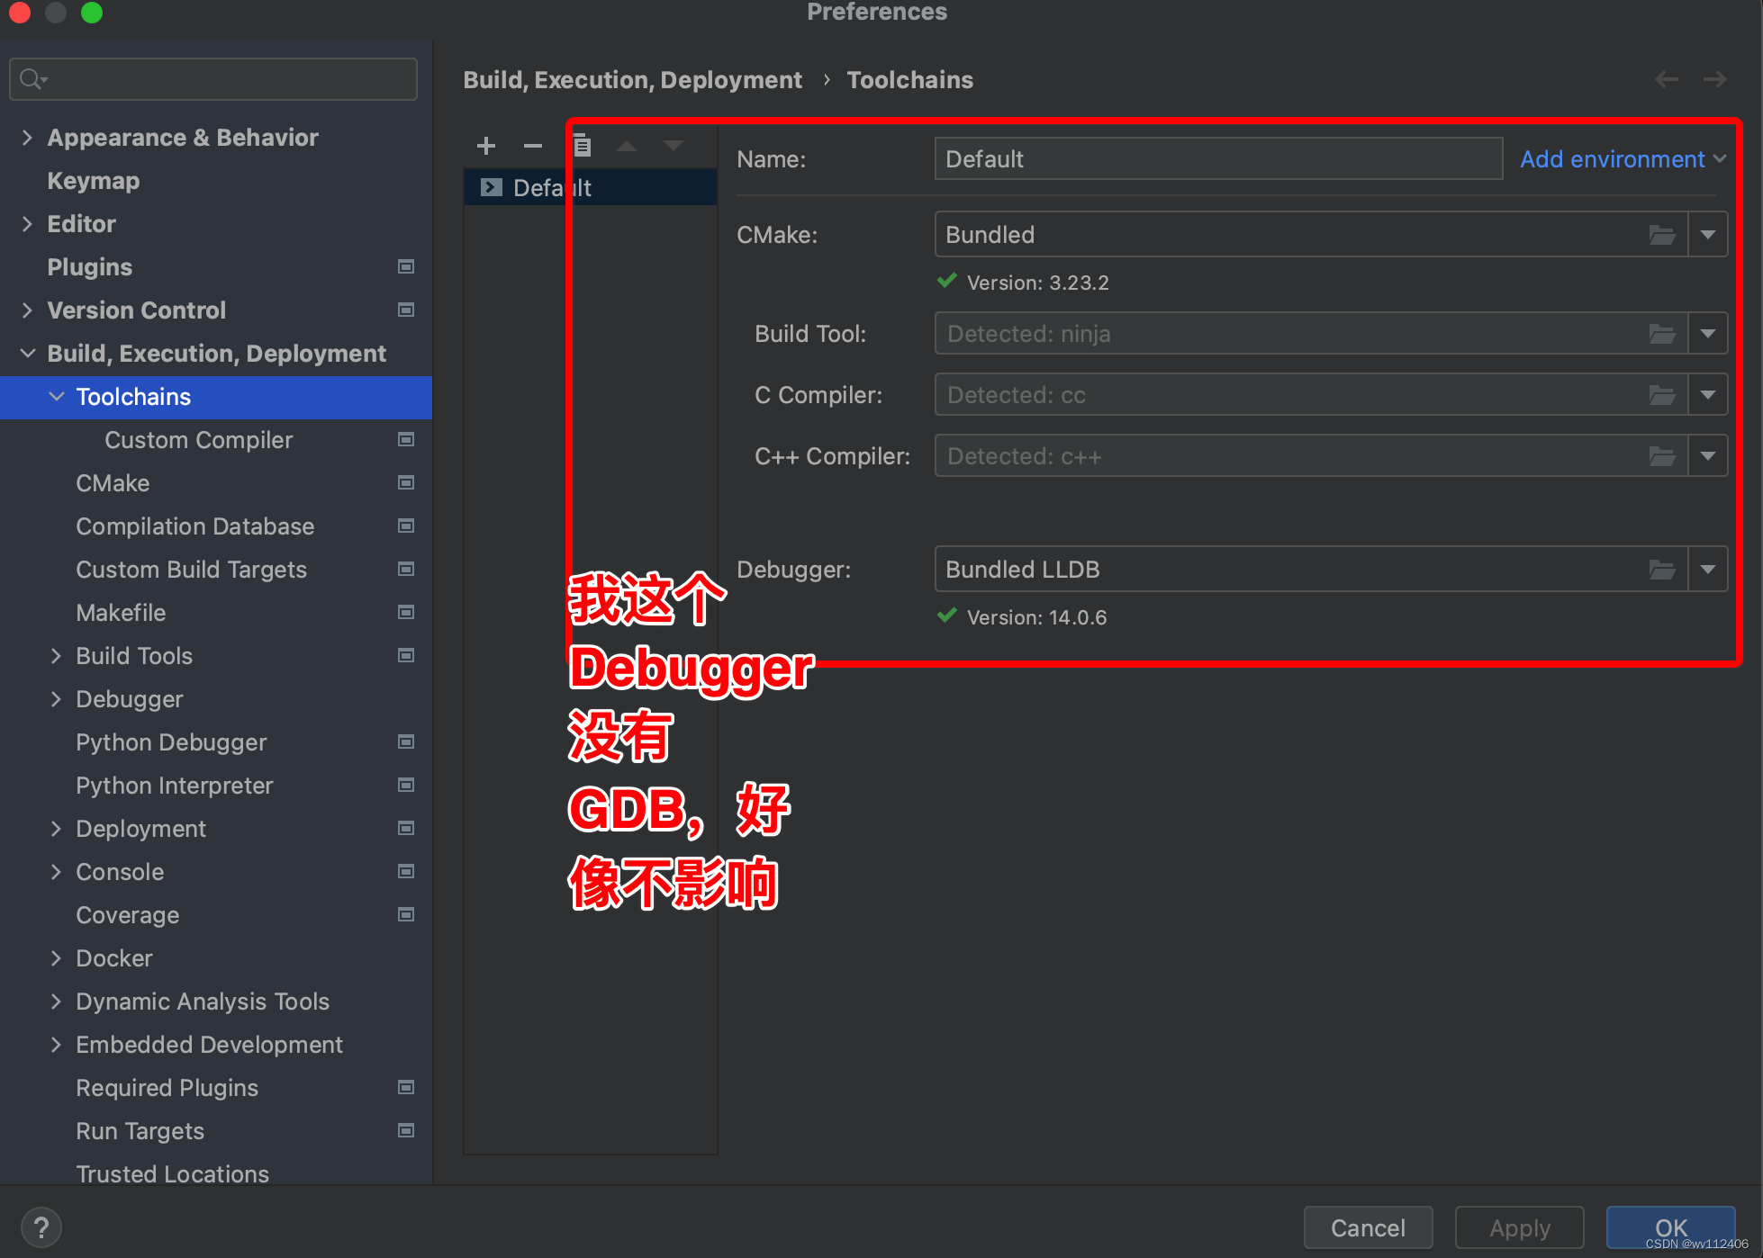The width and height of the screenshot is (1763, 1258).
Task: Expand the Build Tools tree node
Action: coord(56,656)
